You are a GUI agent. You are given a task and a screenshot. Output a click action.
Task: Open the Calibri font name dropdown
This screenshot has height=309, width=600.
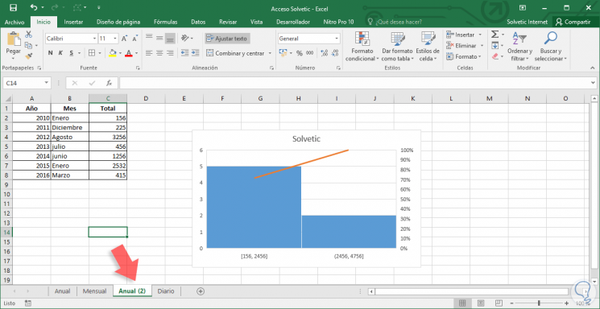(x=94, y=39)
